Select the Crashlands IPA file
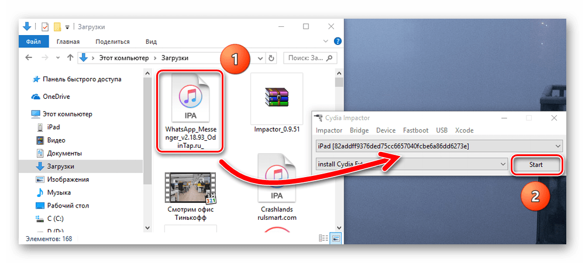The height and width of the screenshot is (263, 585). pos(277,188)
